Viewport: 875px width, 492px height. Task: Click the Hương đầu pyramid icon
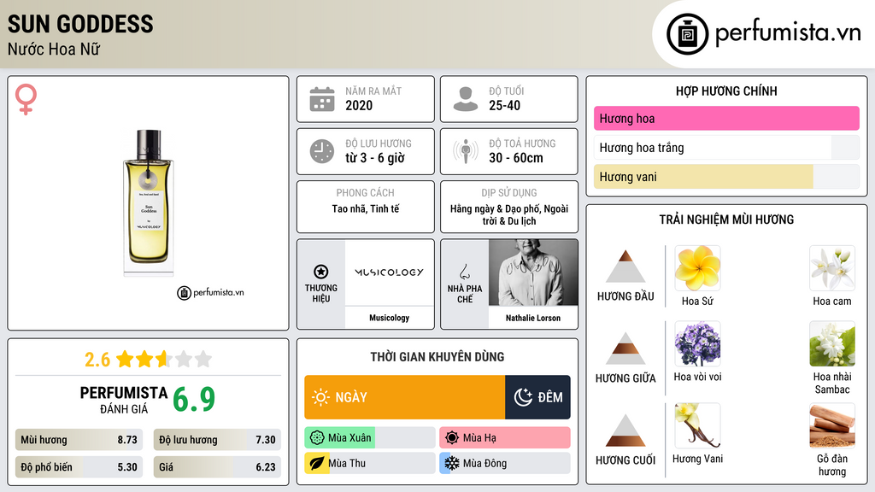(625, 266)
